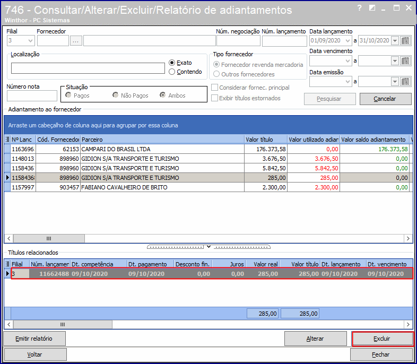Viewport: 417px width, 364px height.
Task: Click the cell with Nº Lanc 1148013
Action: coord(23,159)
